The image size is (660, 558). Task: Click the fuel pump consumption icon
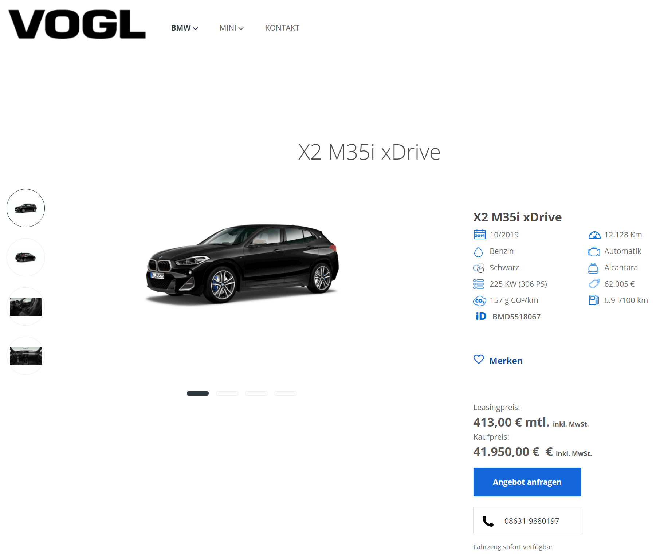point(594,300)
